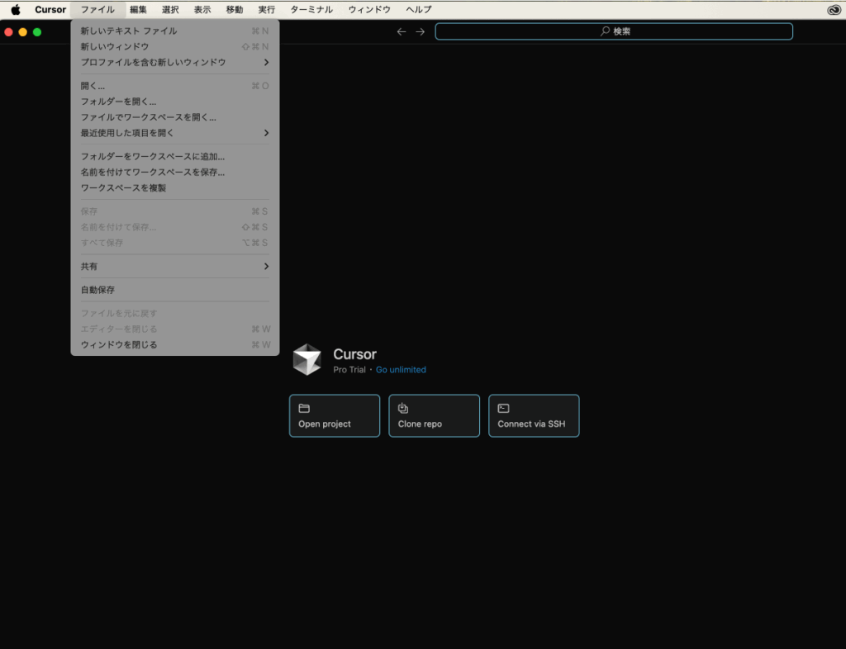Open the 移動 menu
The height and width of the screenshot is (649, 846).
tap(235, 10)
